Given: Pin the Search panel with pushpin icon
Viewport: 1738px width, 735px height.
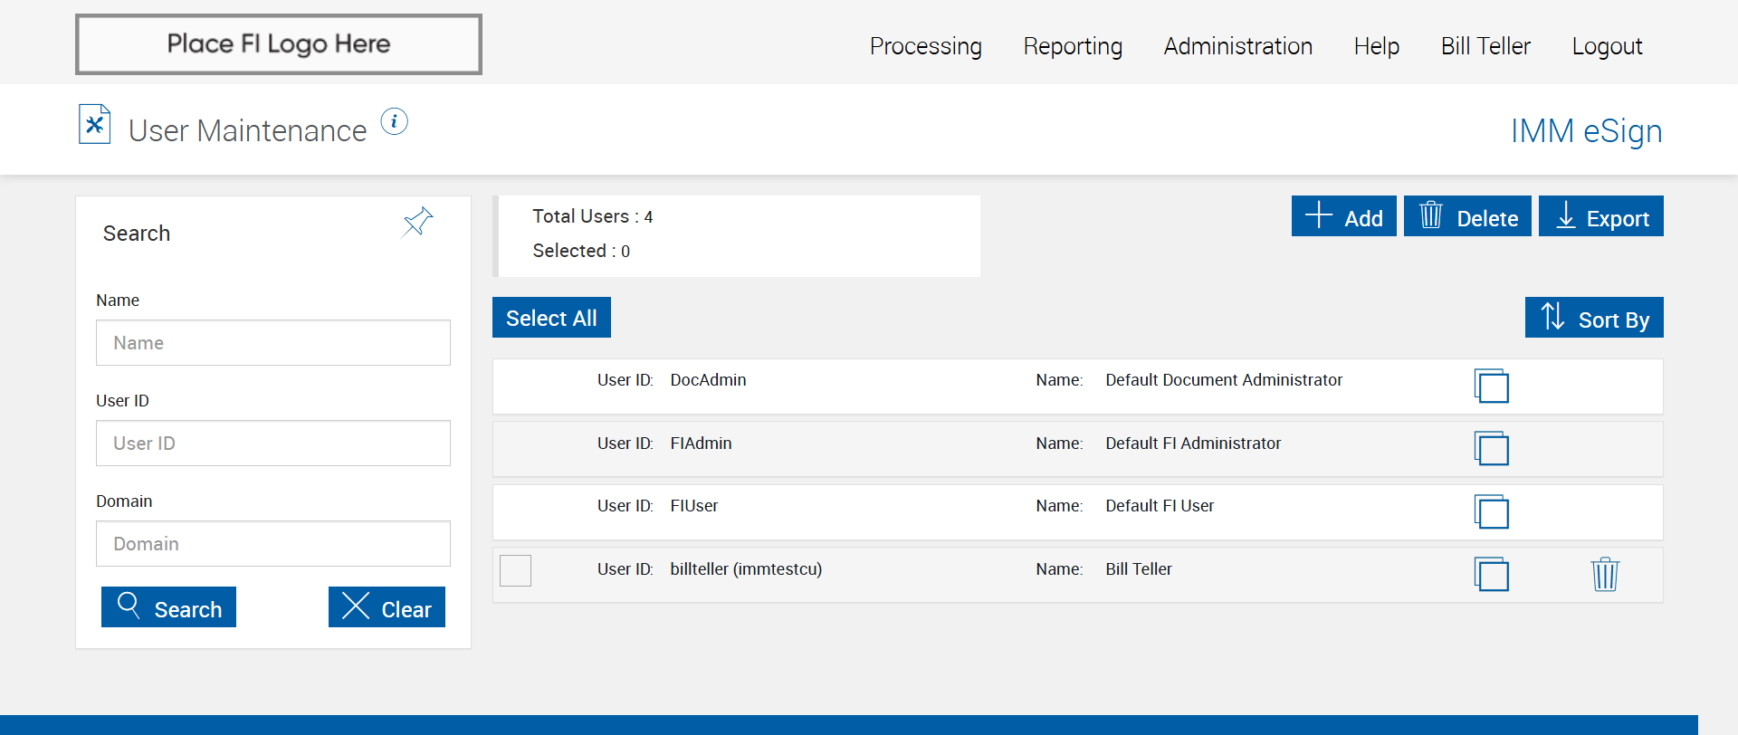Looking at the screenshot, I should pos(417,222).
